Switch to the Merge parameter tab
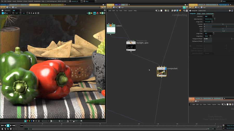This screenshot has height=131, width=234. [199, 13]
